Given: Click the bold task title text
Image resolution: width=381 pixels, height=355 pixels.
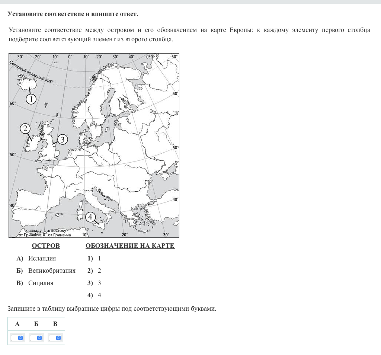Looking at the screenshot, I should pyautogui.click(x=73, y=14).
